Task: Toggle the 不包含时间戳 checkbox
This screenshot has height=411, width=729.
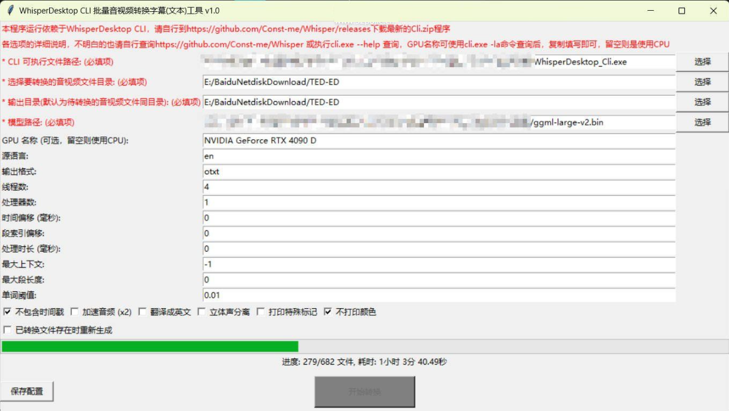Action: [8, 312]
